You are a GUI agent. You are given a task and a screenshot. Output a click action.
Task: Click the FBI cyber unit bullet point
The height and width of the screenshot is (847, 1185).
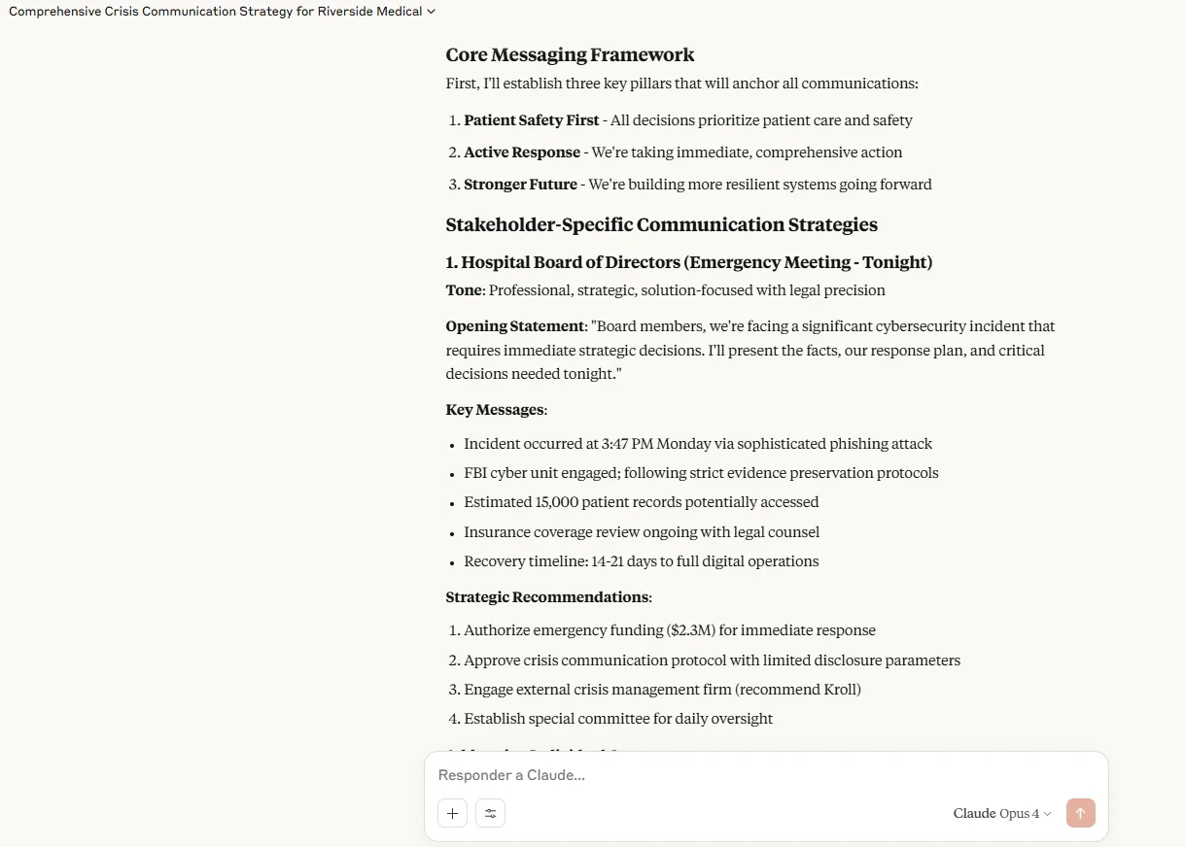[x=700, y=473]
